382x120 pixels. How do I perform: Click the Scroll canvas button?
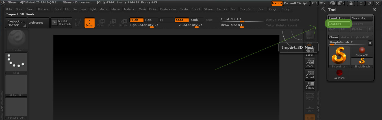pos(310,52)
